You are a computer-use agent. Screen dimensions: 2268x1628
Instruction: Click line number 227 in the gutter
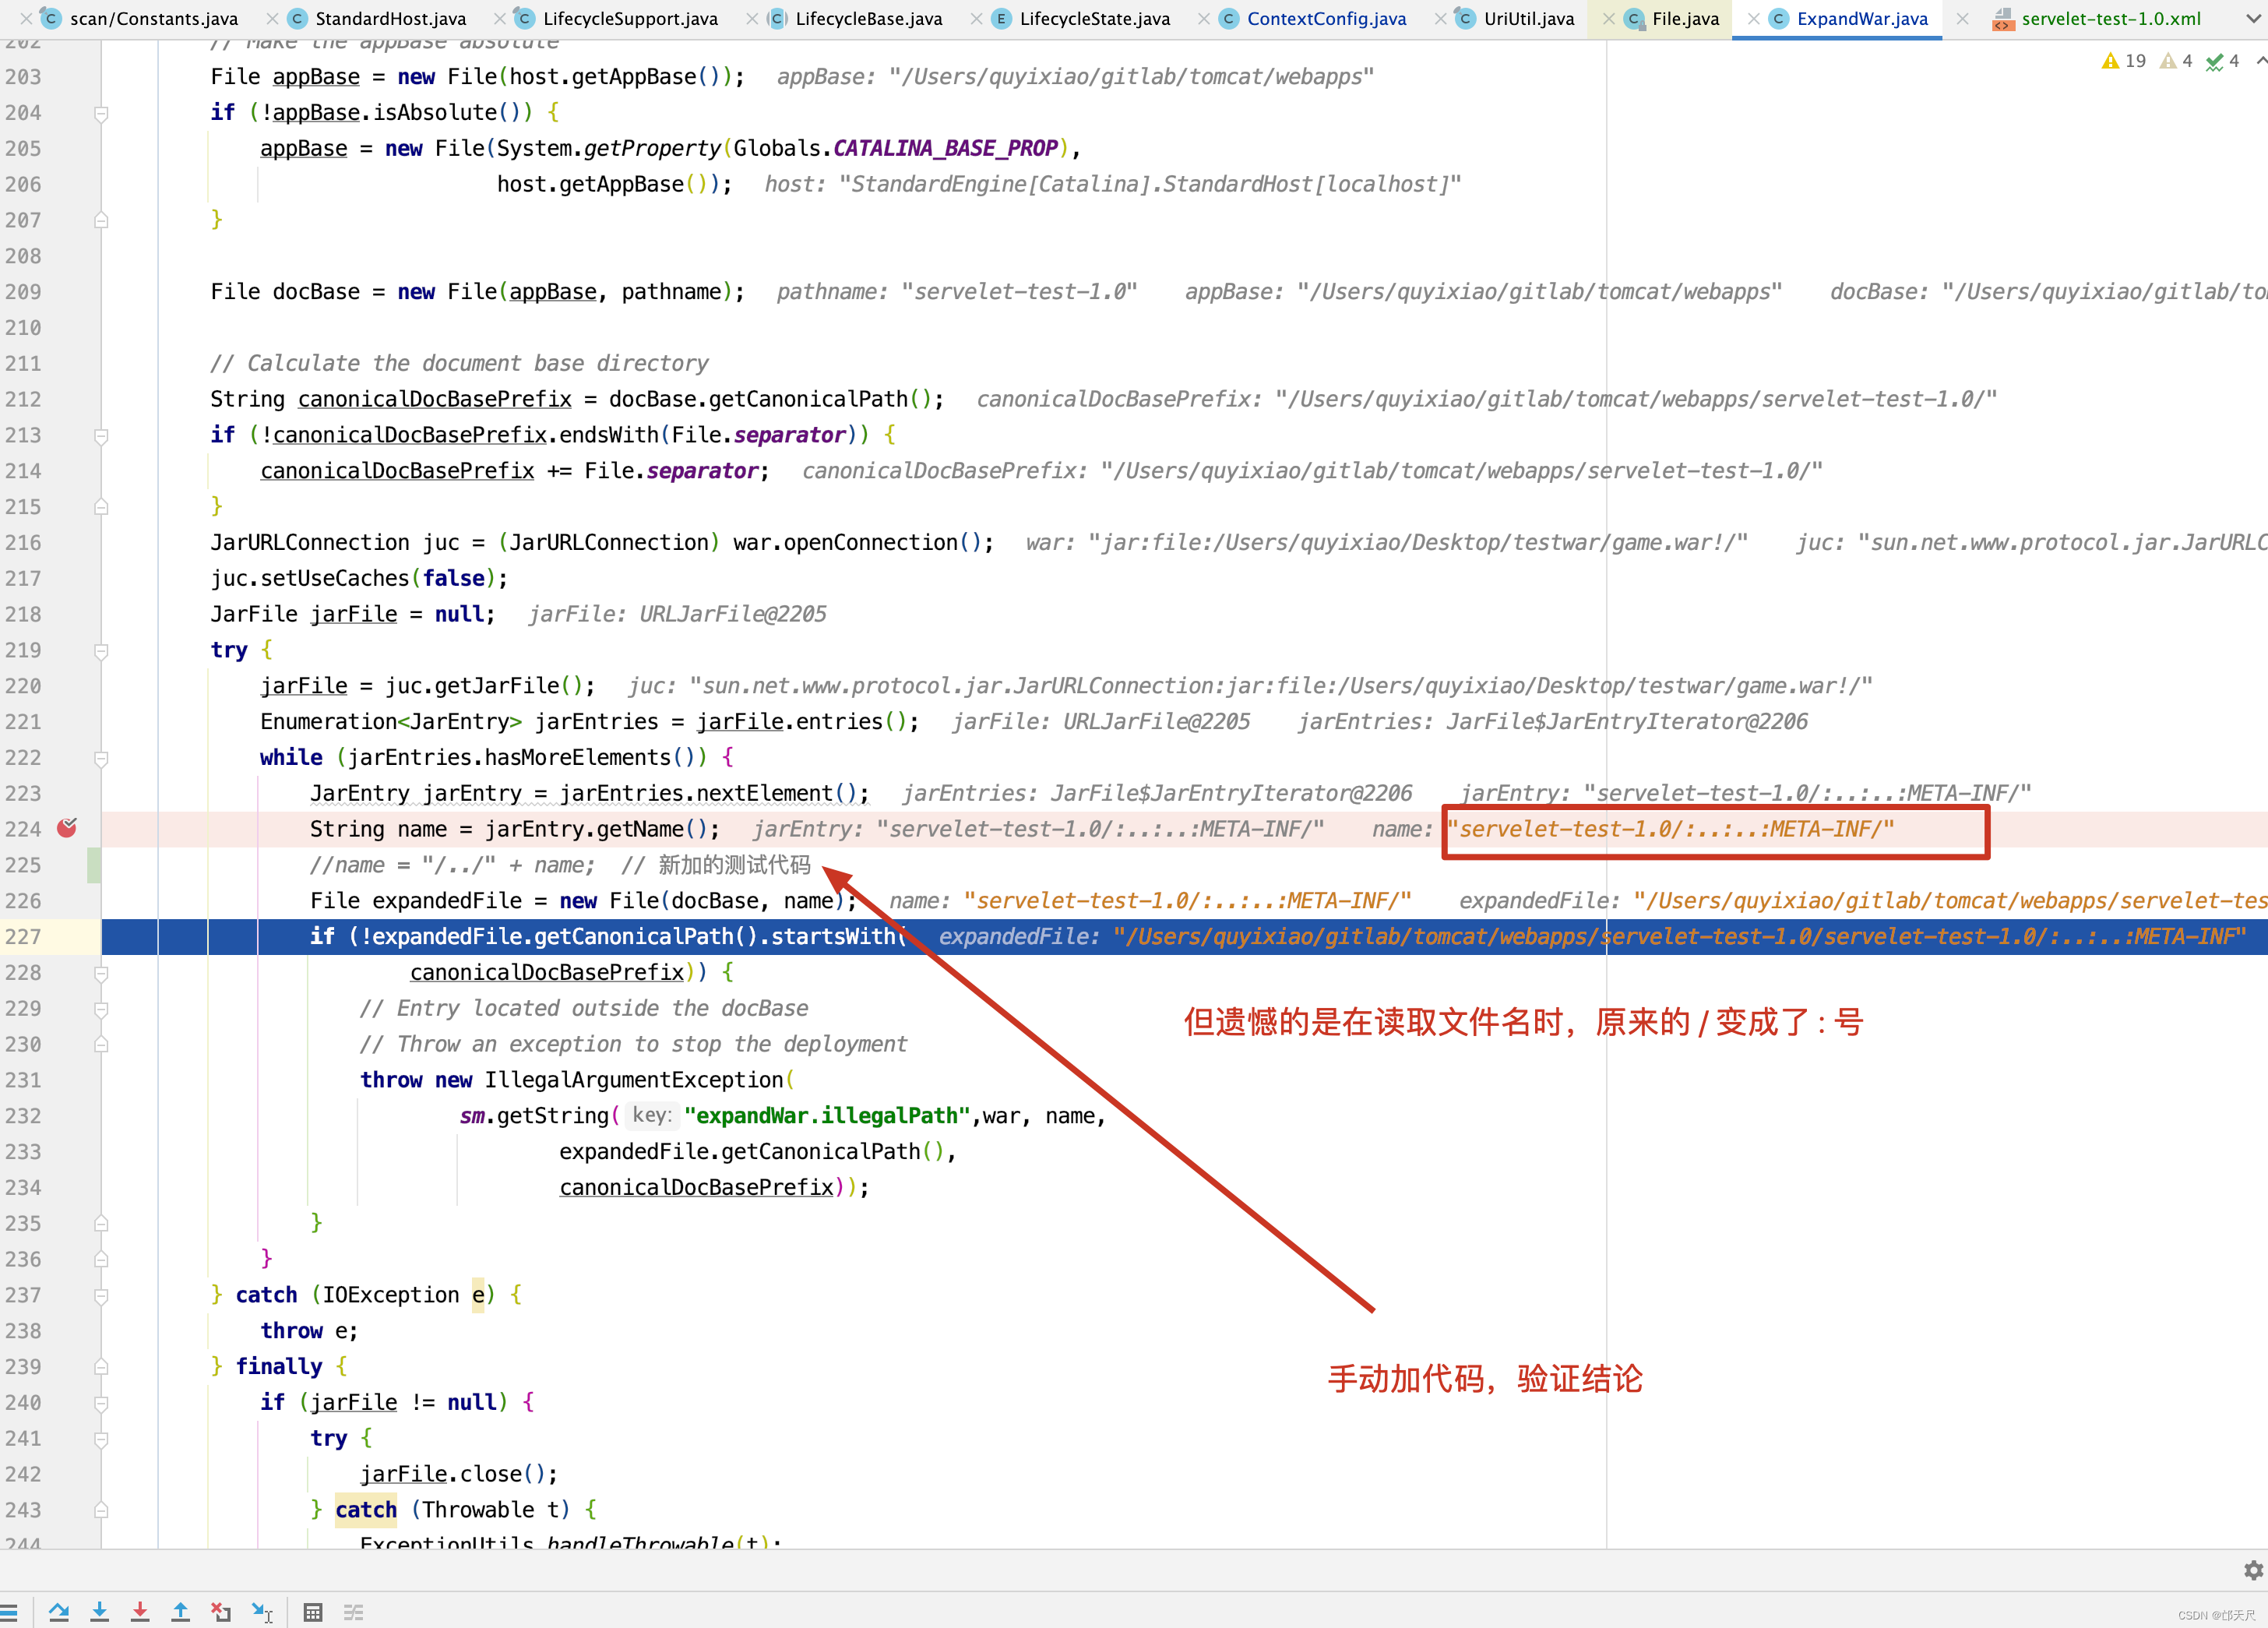pos(23,937)
